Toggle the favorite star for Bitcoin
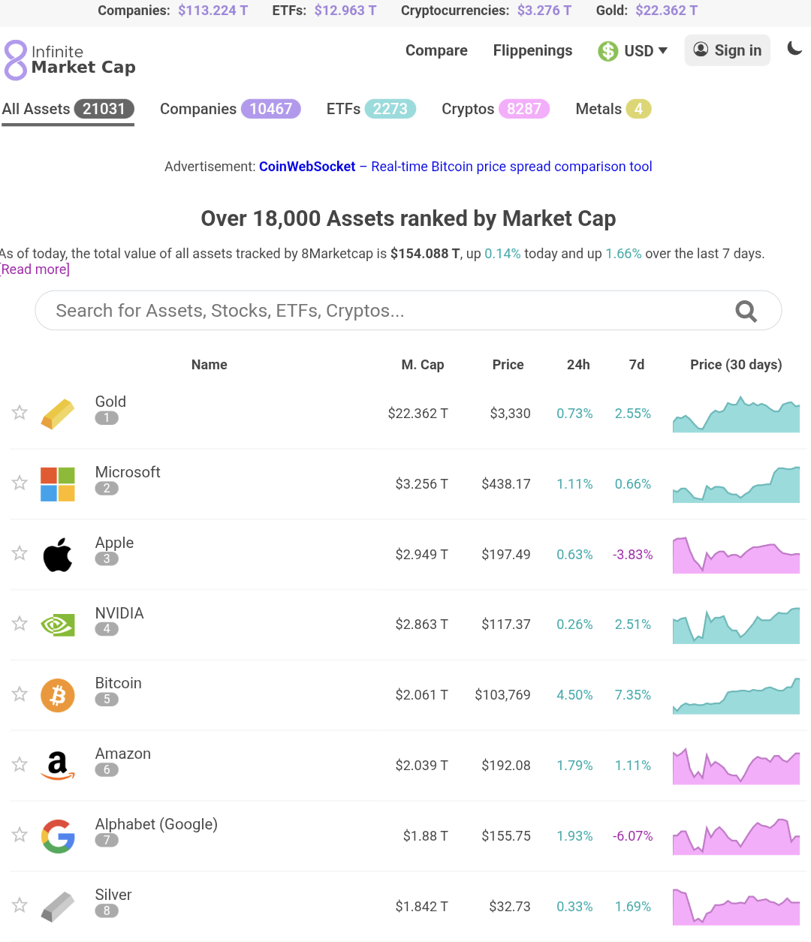Screen dimensions: 811x942 pyautogui.click(x=20, y=694)
